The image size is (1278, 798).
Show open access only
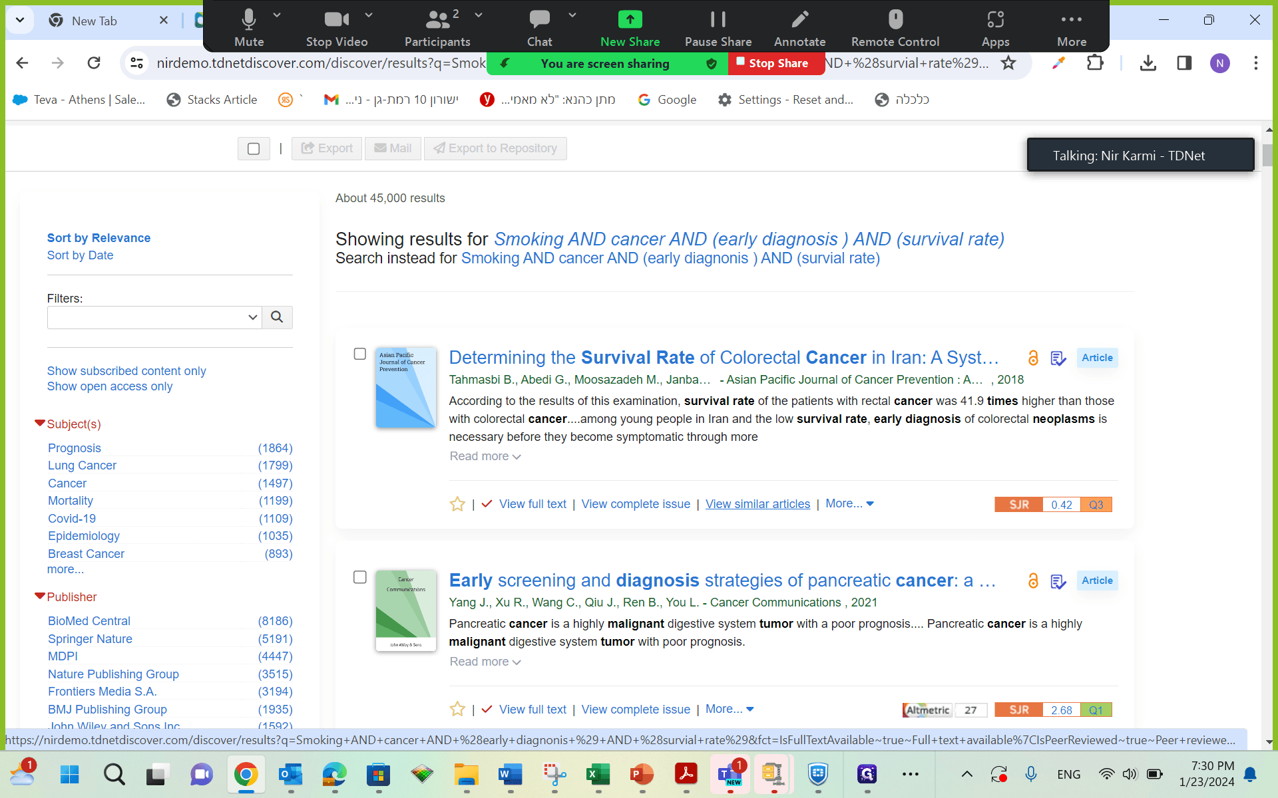(110, 386)
